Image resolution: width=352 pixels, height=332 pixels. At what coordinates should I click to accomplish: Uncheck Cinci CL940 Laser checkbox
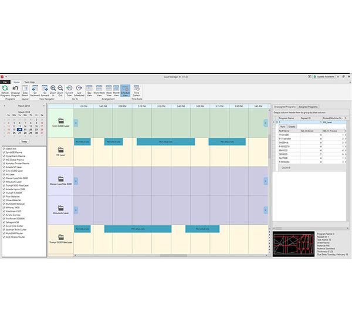point(4,171)
